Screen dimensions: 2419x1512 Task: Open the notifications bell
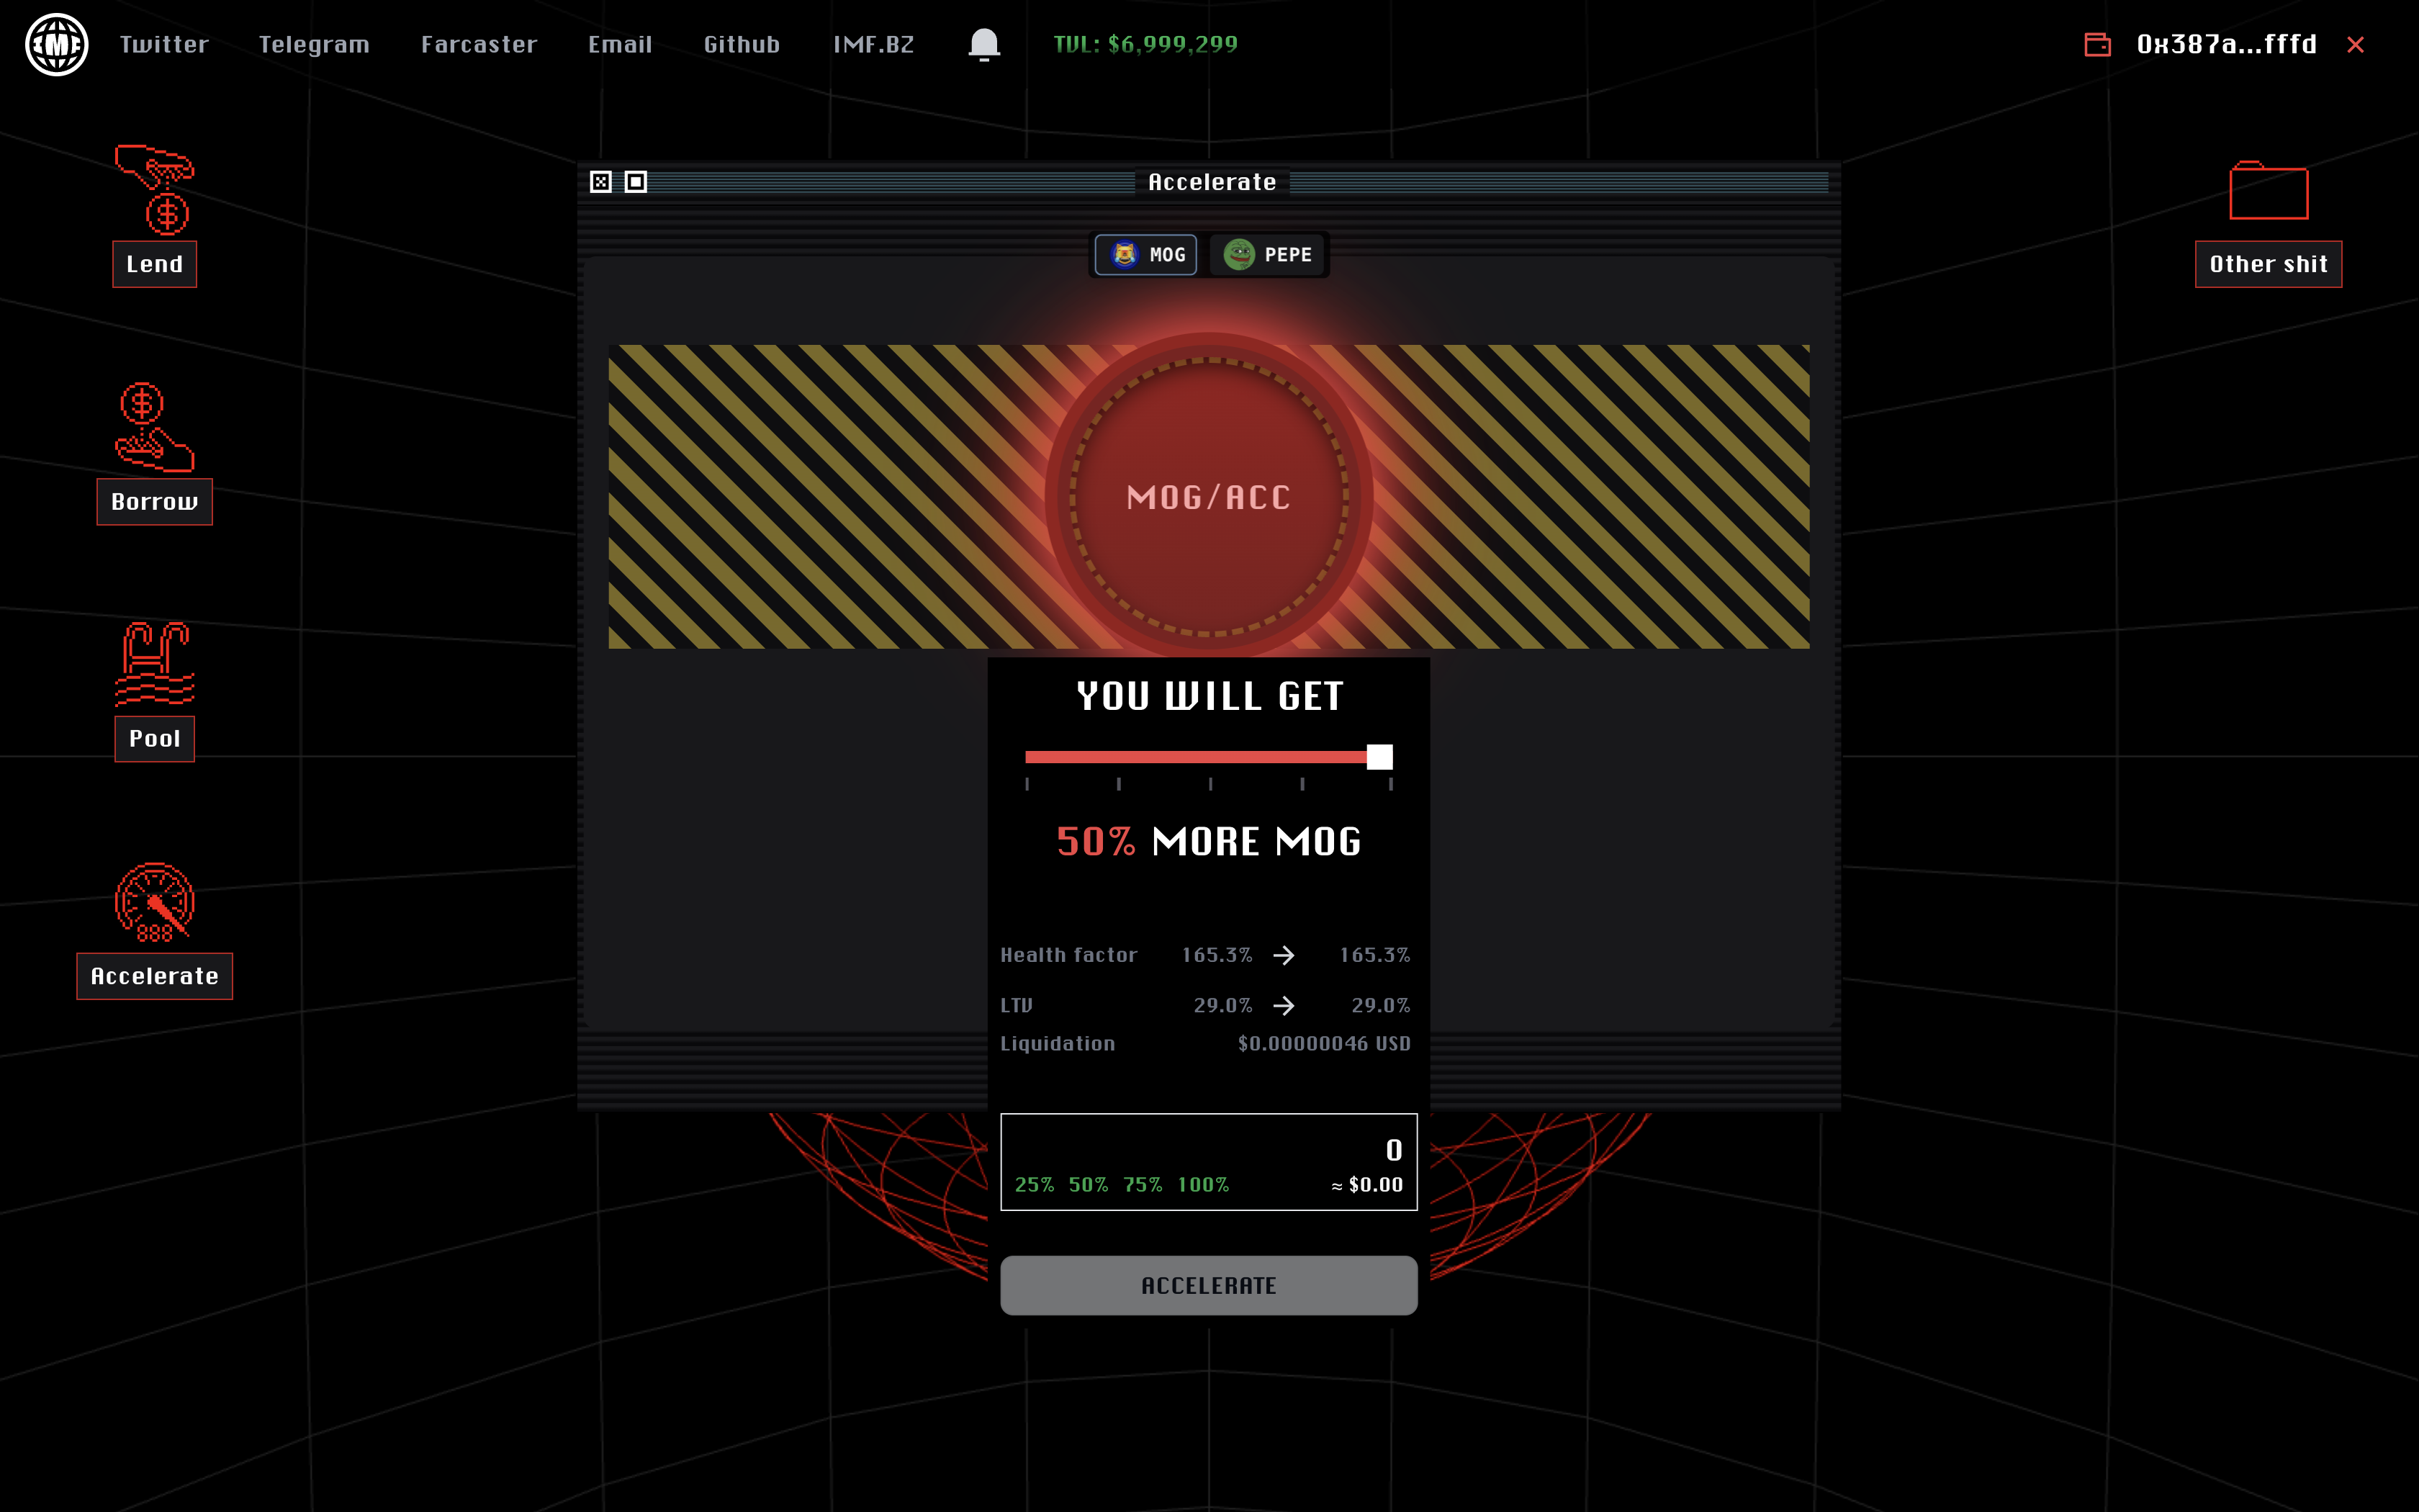tap(983, 45)
